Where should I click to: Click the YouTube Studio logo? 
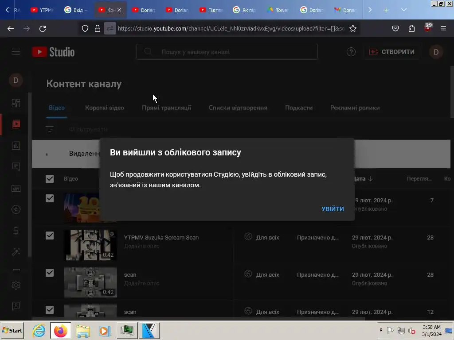[x=54, y=52]
